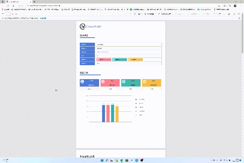Viewport: 244px width, 163px height.
Task: Toggle the blue series in chart legend
Action: click(x=136, y=99)
